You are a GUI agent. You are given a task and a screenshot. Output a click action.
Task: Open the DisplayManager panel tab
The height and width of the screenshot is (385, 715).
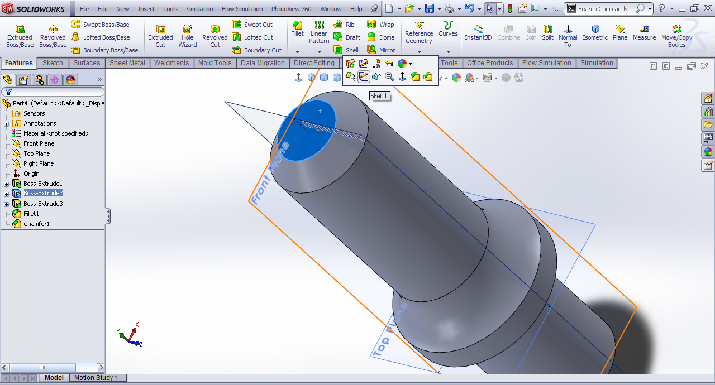70,80
